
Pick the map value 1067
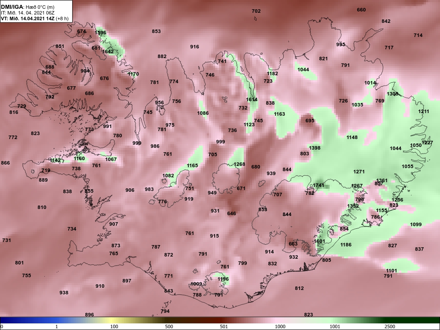(111, 159)
